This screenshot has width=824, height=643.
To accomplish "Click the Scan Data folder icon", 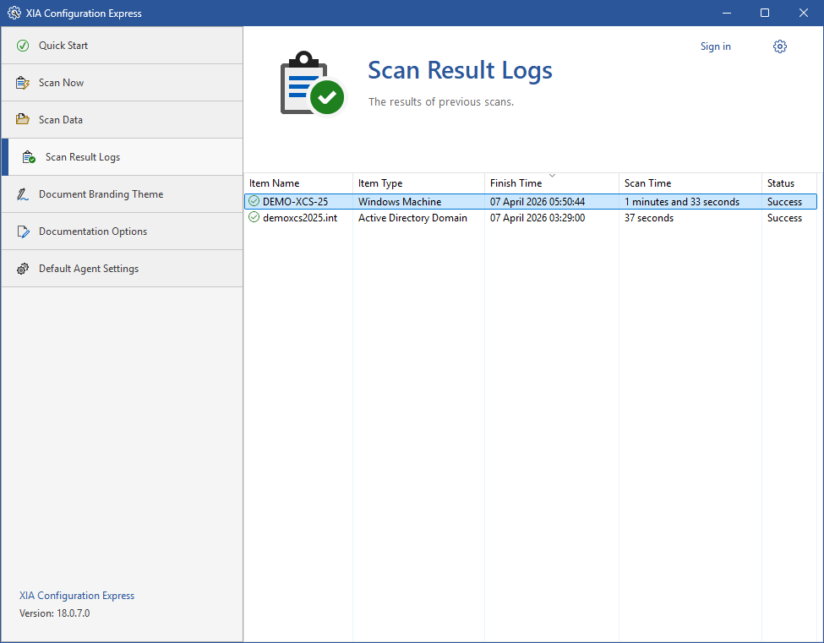I will [23, 120].
